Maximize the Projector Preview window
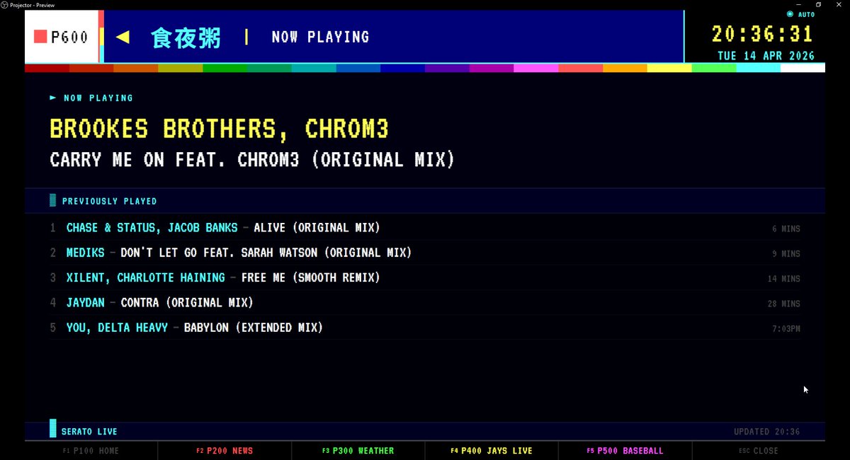 pyautogui.click(x=818, y=4)
